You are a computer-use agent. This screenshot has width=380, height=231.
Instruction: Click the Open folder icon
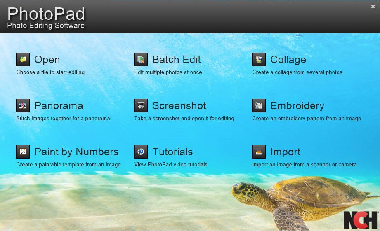pos(23,60)
